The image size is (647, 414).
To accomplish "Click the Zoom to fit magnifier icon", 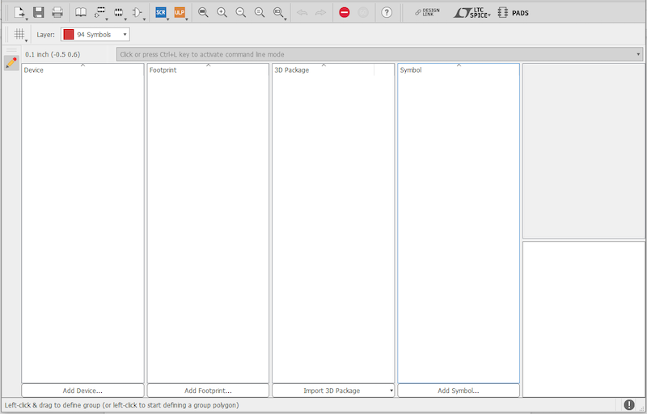I will click(203, 12).
